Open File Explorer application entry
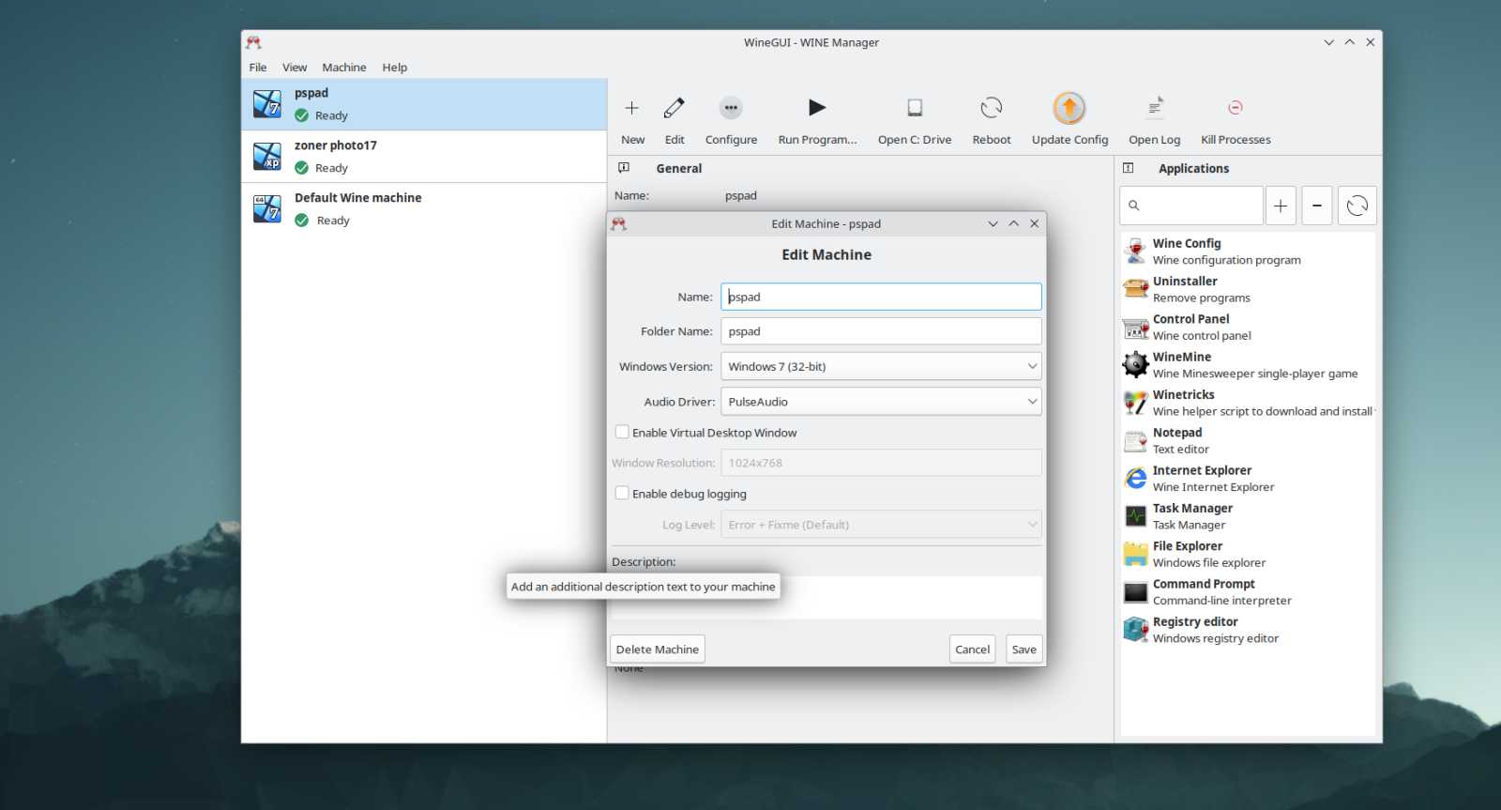1501x810 pixels. click(1248, 554)
